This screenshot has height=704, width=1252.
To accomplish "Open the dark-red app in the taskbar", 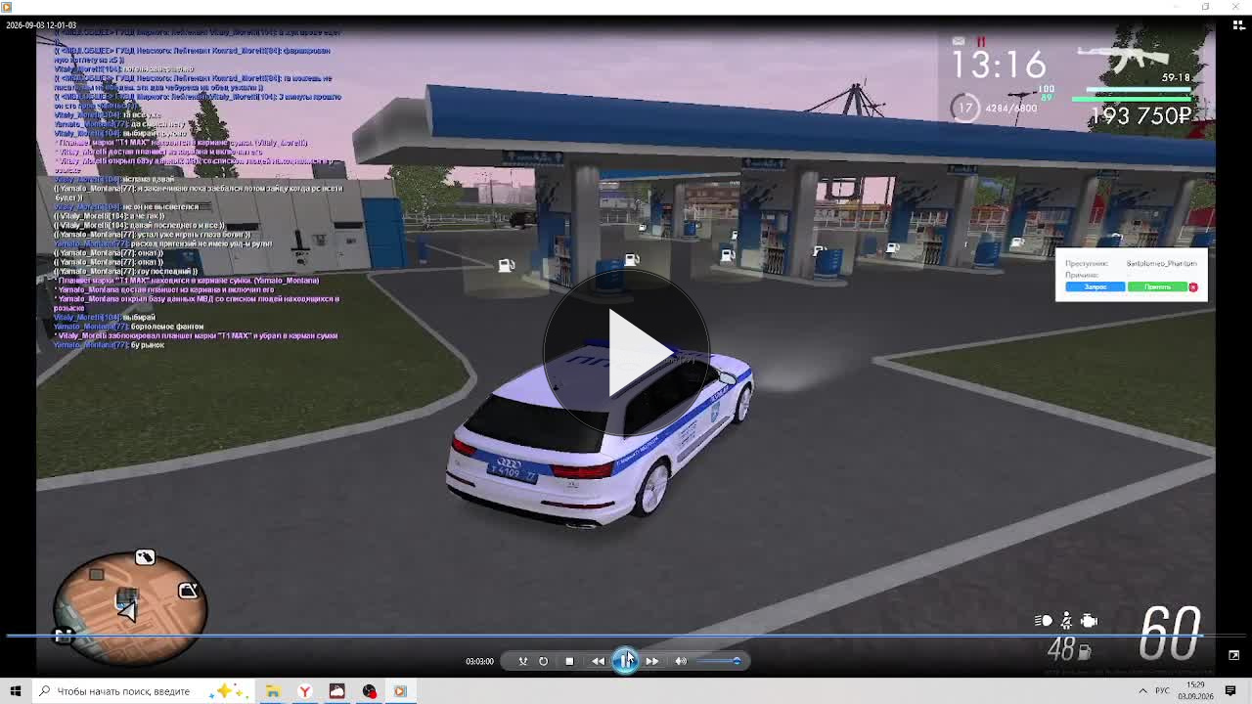I will point(337,691).
